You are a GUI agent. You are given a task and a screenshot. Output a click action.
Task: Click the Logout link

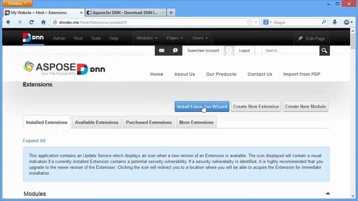(x=244, y=50)
